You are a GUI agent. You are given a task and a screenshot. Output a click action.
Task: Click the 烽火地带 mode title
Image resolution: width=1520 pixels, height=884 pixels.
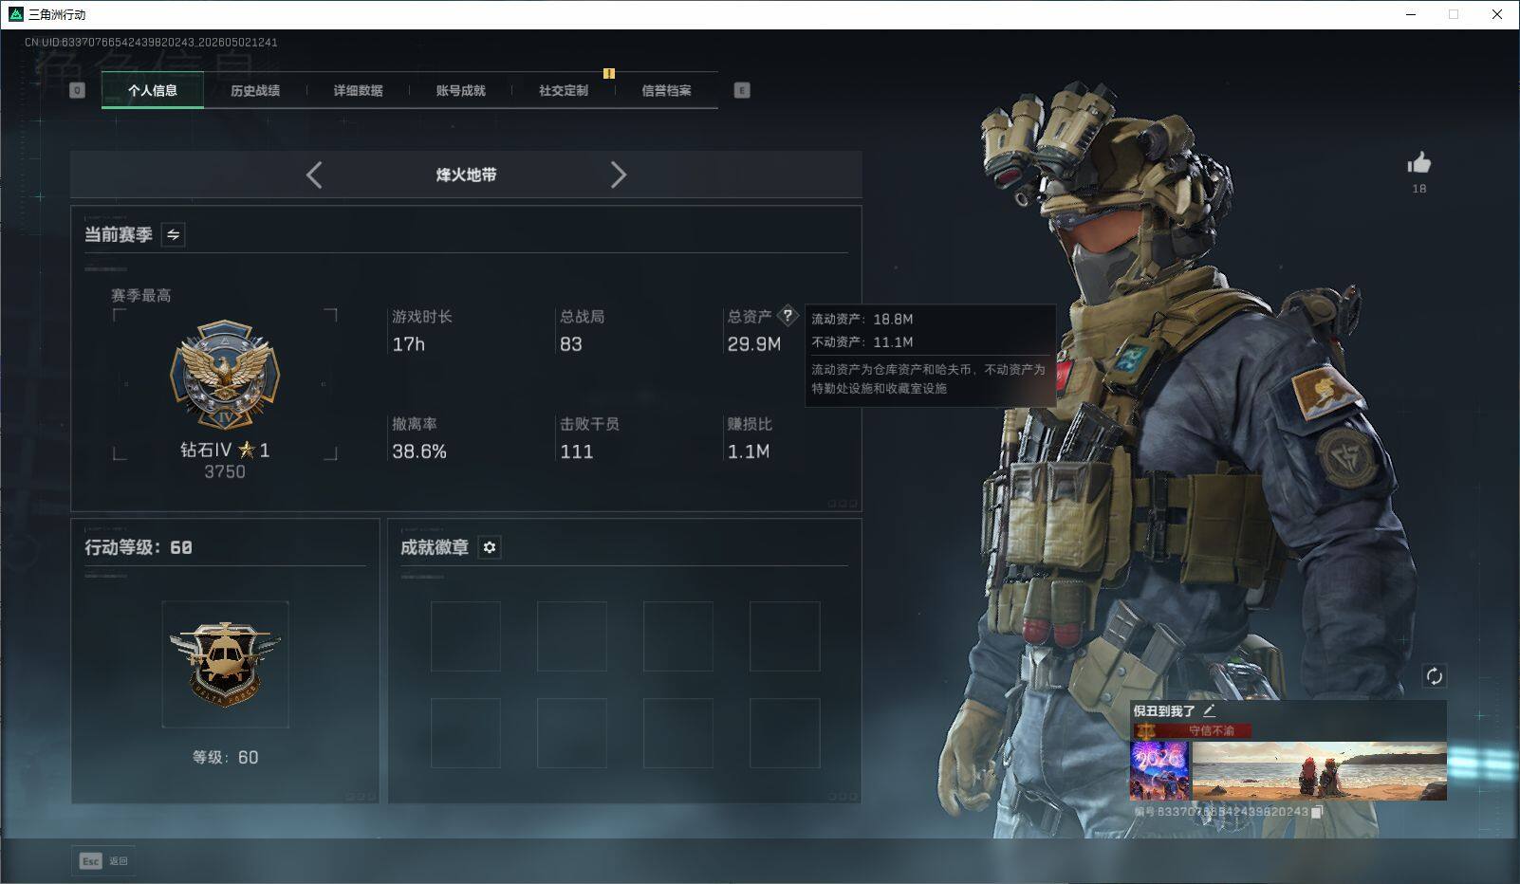[466, 175]
